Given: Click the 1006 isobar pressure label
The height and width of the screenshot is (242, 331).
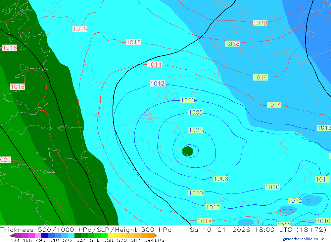Looking at the screenshot, I should [x=196, y=130].
